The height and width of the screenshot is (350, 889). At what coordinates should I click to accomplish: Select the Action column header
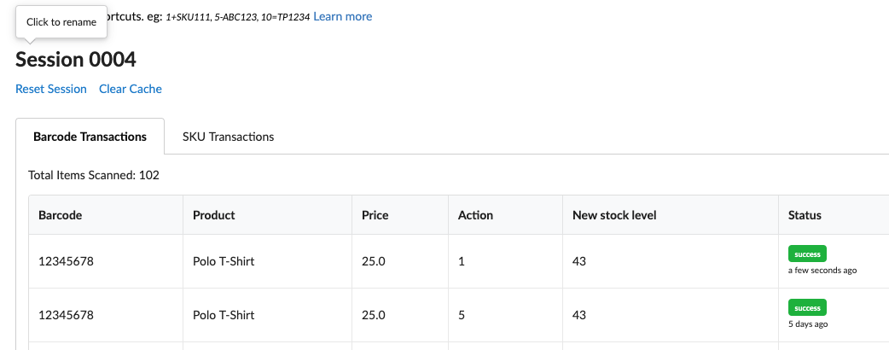click(x=475, y=215)
